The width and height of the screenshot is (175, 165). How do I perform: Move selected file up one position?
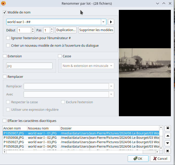point(168,136)
